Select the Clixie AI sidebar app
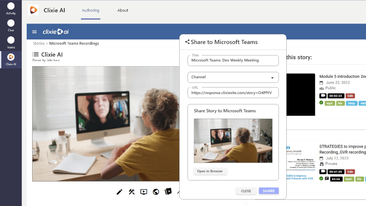 (11, 60)
